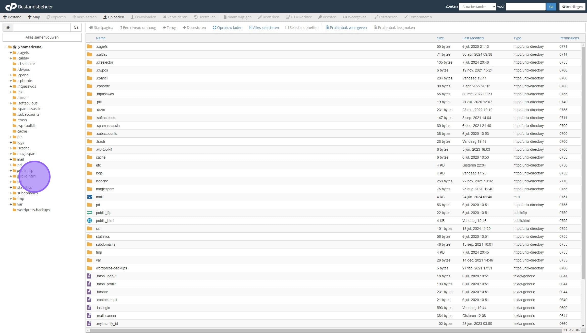587x333 pixels.
Task: Click Alles samenvouwen button
Action: [x=42, y=37]
